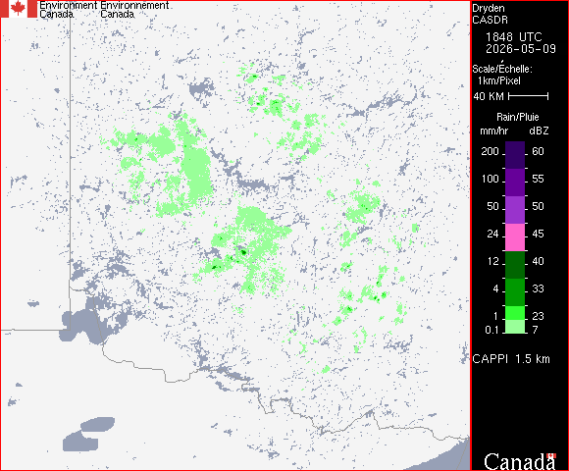Click the Environnement Canada French header text
This screenshot has width=569, height=471.
(x=134, y=10)
